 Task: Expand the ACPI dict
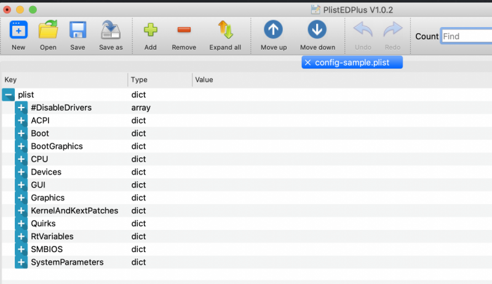(x=21, y=120)
